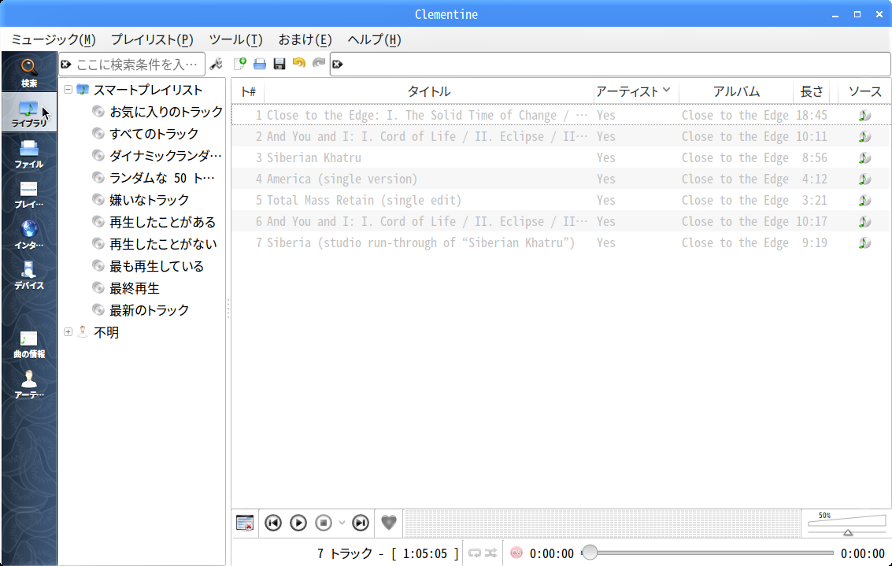Open the Devices (デバイス) sidebar tab
Screen dimensions: 892x566
(x=29, y=276)
